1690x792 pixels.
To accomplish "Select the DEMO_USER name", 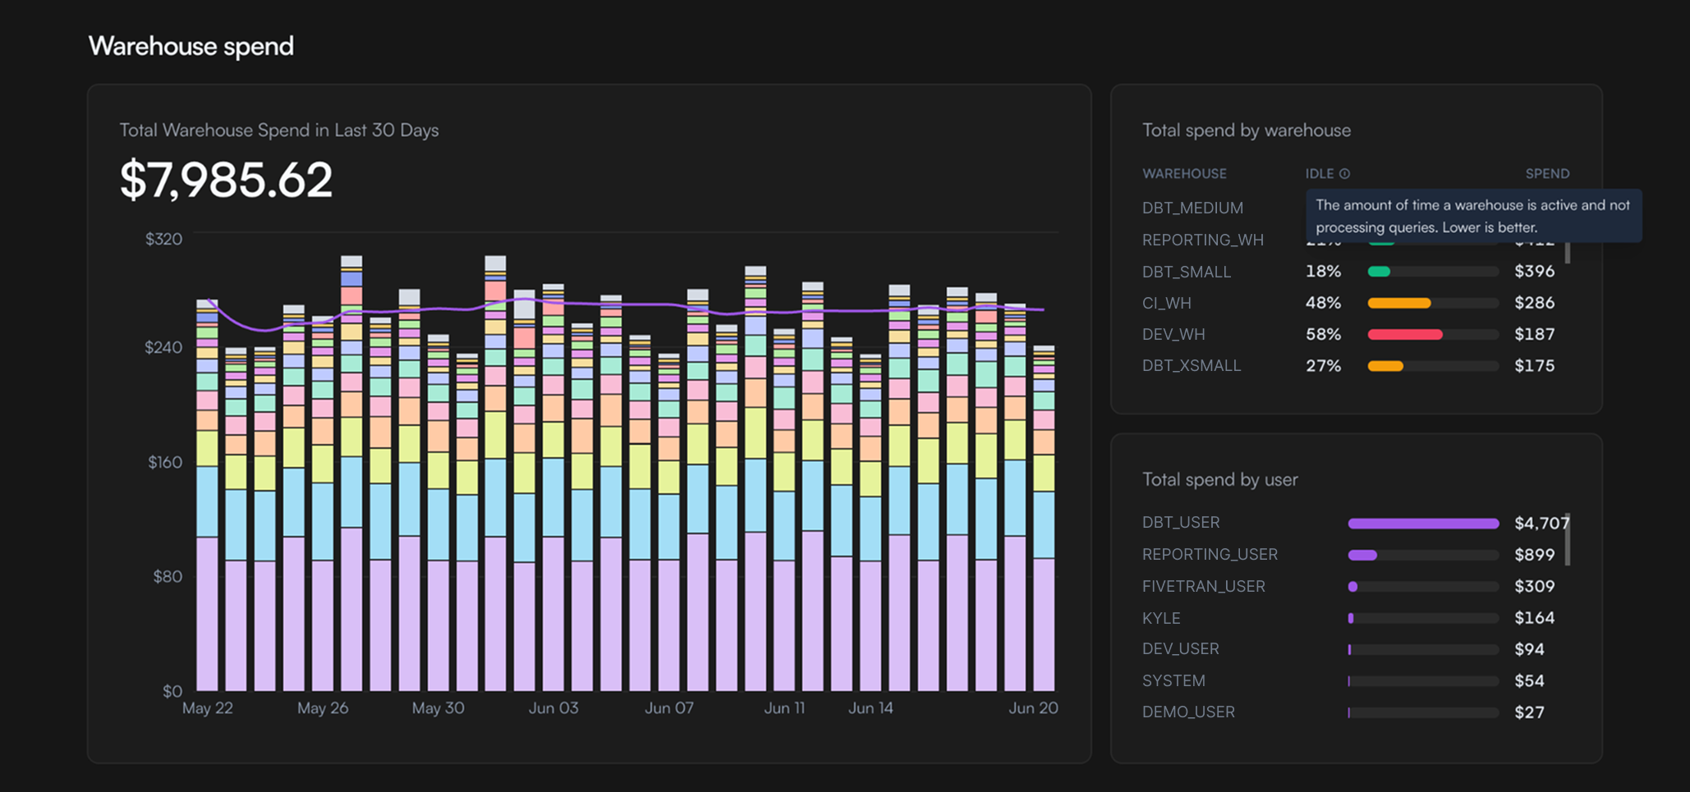I will click(1188, 712).
